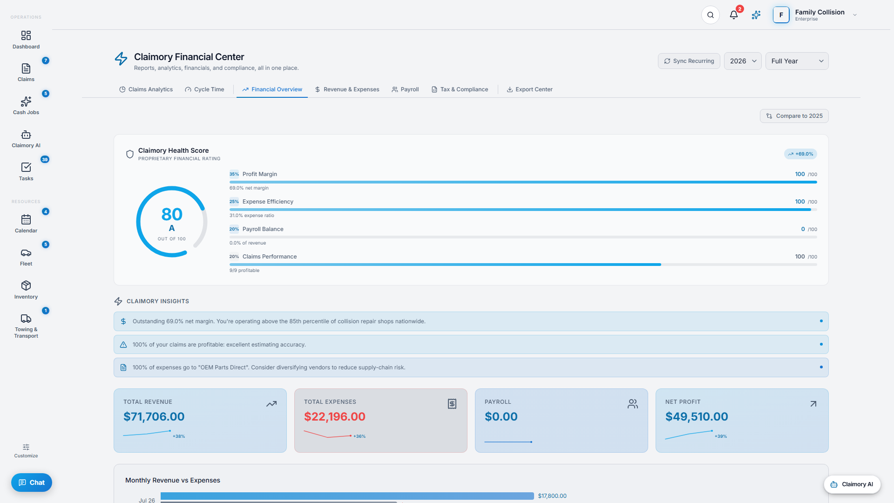894x503 pixels.
Task: Open Fleet in the sidebar
Action: click(26, 257)
